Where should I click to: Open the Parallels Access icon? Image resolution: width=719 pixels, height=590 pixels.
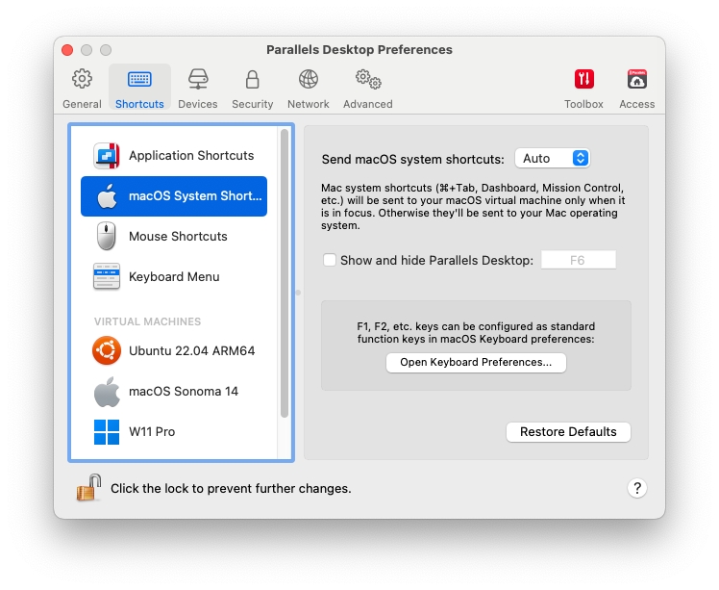tap(636, 88)
